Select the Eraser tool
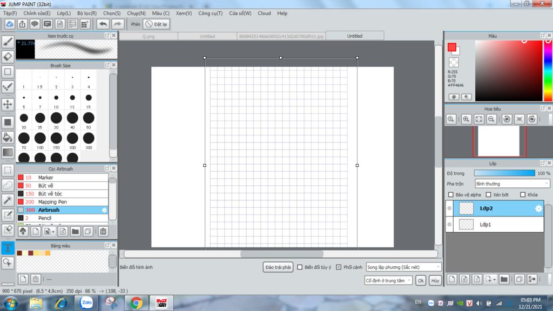The width and height of the screenshot is (553, 311). 8,56
